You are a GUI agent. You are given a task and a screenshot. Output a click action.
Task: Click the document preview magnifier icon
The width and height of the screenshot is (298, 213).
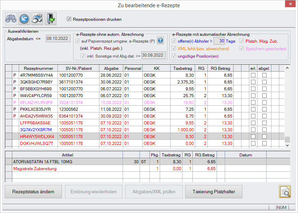click(285, 192)
